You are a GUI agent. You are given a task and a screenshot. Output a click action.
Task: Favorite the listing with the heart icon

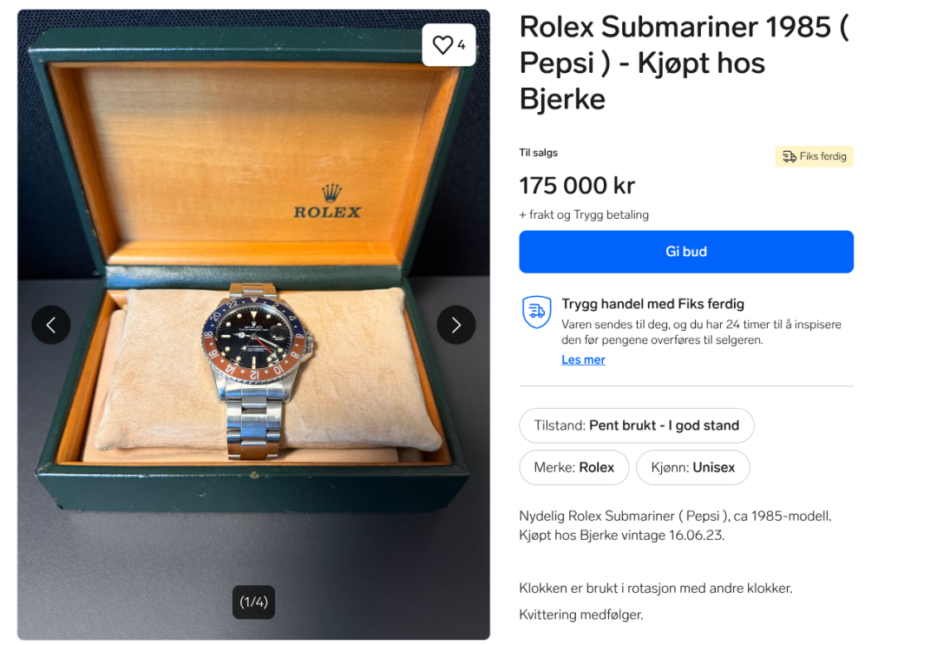[x=442, y=45]
